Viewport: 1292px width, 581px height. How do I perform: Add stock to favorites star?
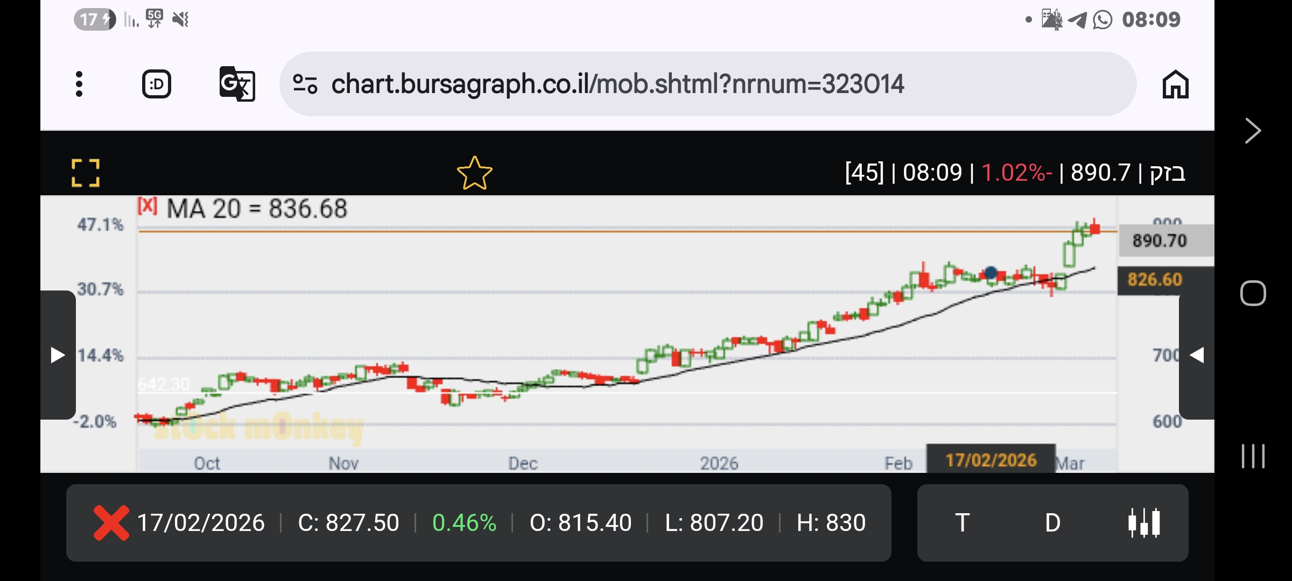tap(474, 173)
